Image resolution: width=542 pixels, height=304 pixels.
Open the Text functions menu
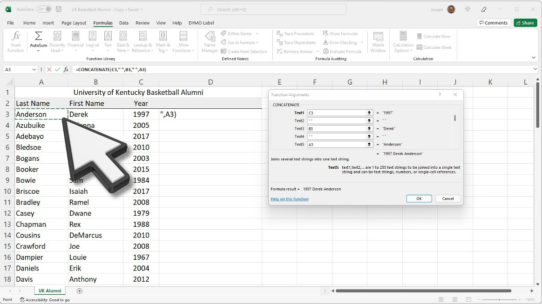pyautogui.click(x=108, y=41)
